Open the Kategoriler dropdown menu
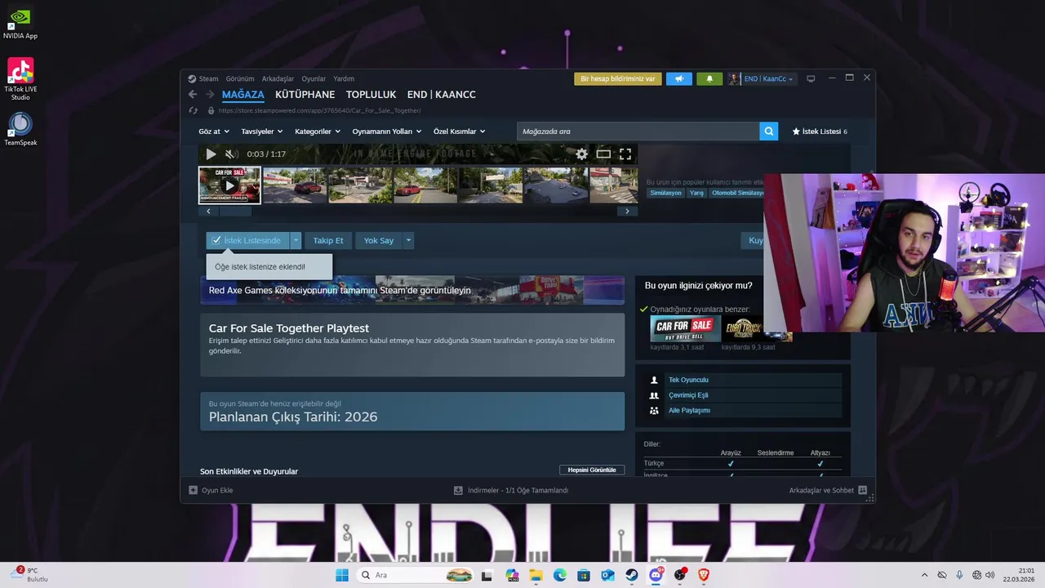This screenshot has height=588, width=1045. 318,131
